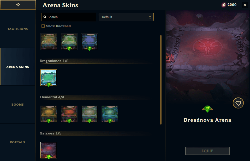Screen dimensions: 250x161
Task: Click the arena list scrollbar
Action: point(161,80)
